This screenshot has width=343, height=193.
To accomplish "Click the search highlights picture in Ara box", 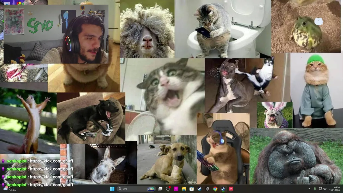I will [151, 189].
